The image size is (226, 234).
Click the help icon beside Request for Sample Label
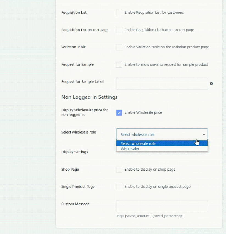click(211, 84)
